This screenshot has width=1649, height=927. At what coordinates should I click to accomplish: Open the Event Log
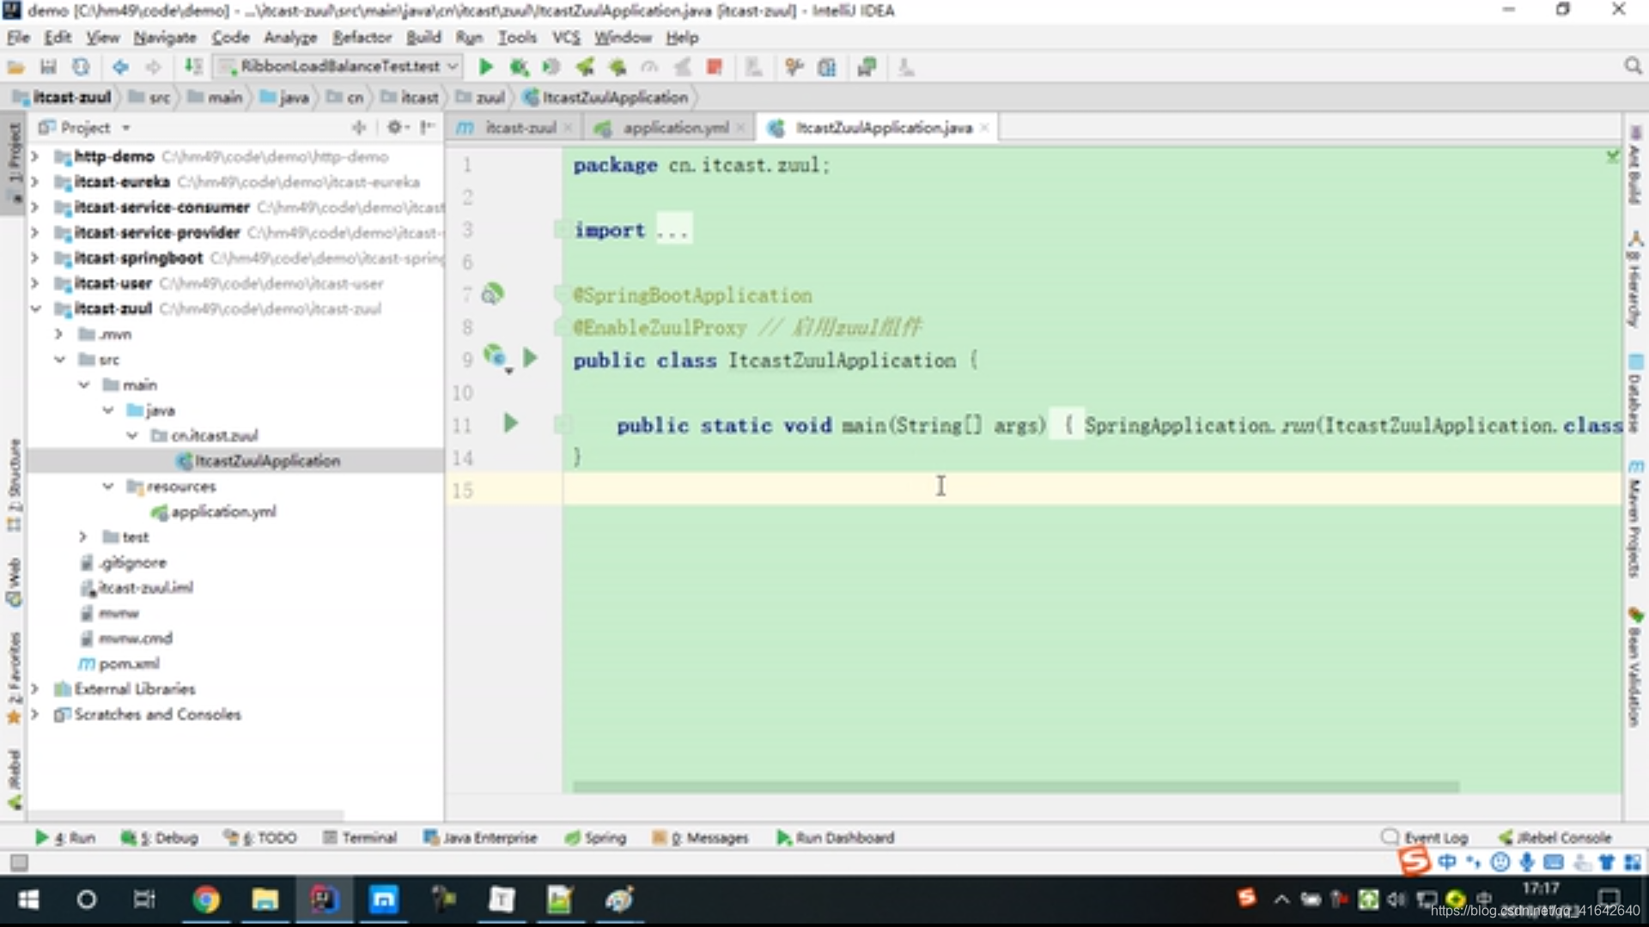[1425, 837]
